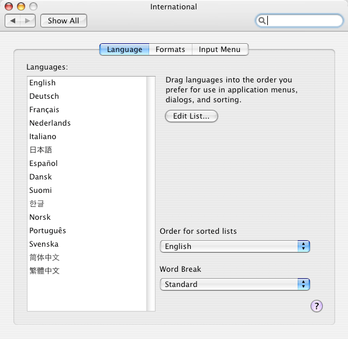Click the Edit List... button

pos(191,116)
